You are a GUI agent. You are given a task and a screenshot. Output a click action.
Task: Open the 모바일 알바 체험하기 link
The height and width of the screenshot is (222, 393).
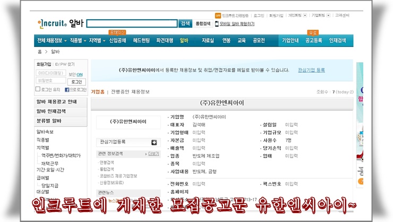[x=237, y=24]
